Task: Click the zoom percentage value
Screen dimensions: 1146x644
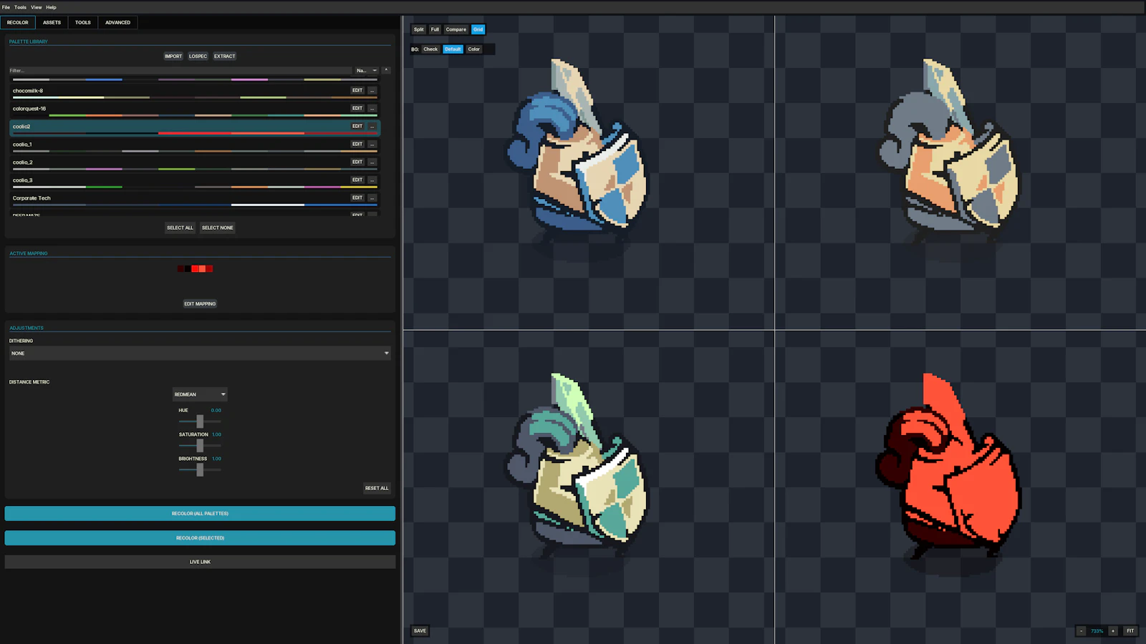Action: click(1097, 631)
